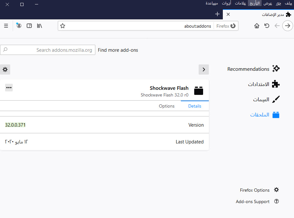This screenshot has height=218, width=294.
Task: Open a new tab with the plus button
Action: pos(217,14)
